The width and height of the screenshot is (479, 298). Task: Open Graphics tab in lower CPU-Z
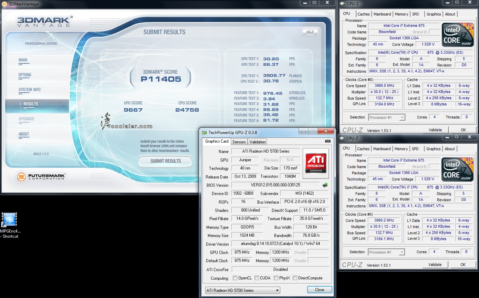click(433, 149)
